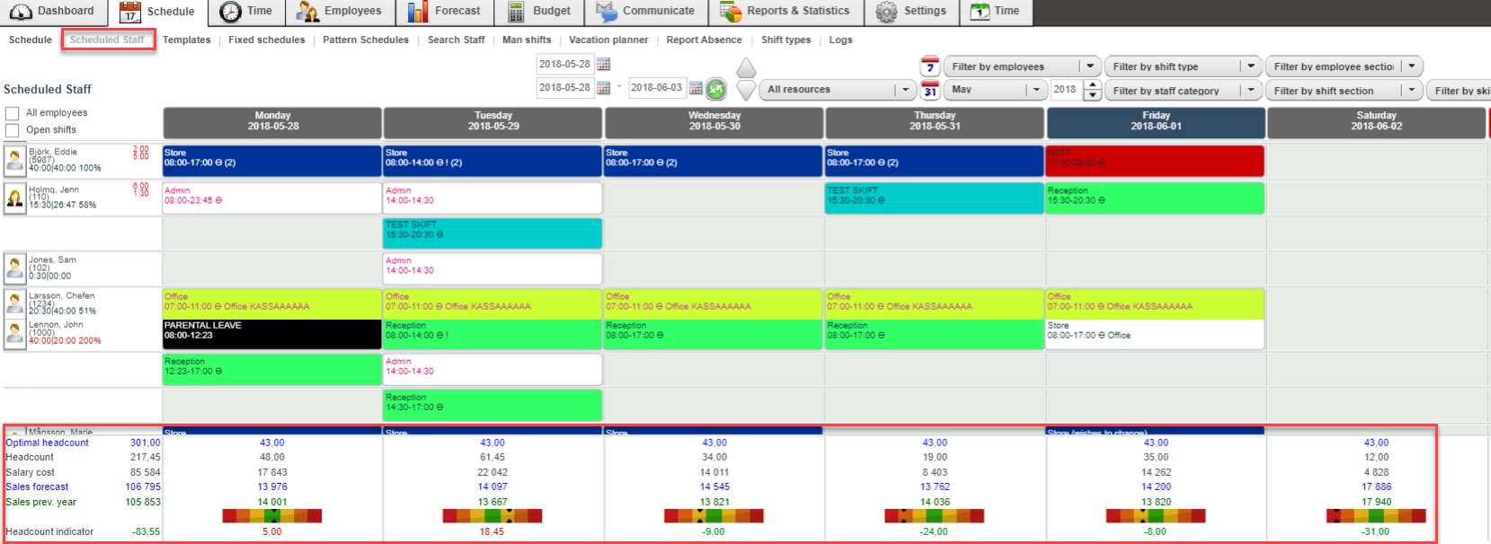Open the Forecast tab
Screen dimensions: 1491x544
pyautogui.click(x=445, y=12)
